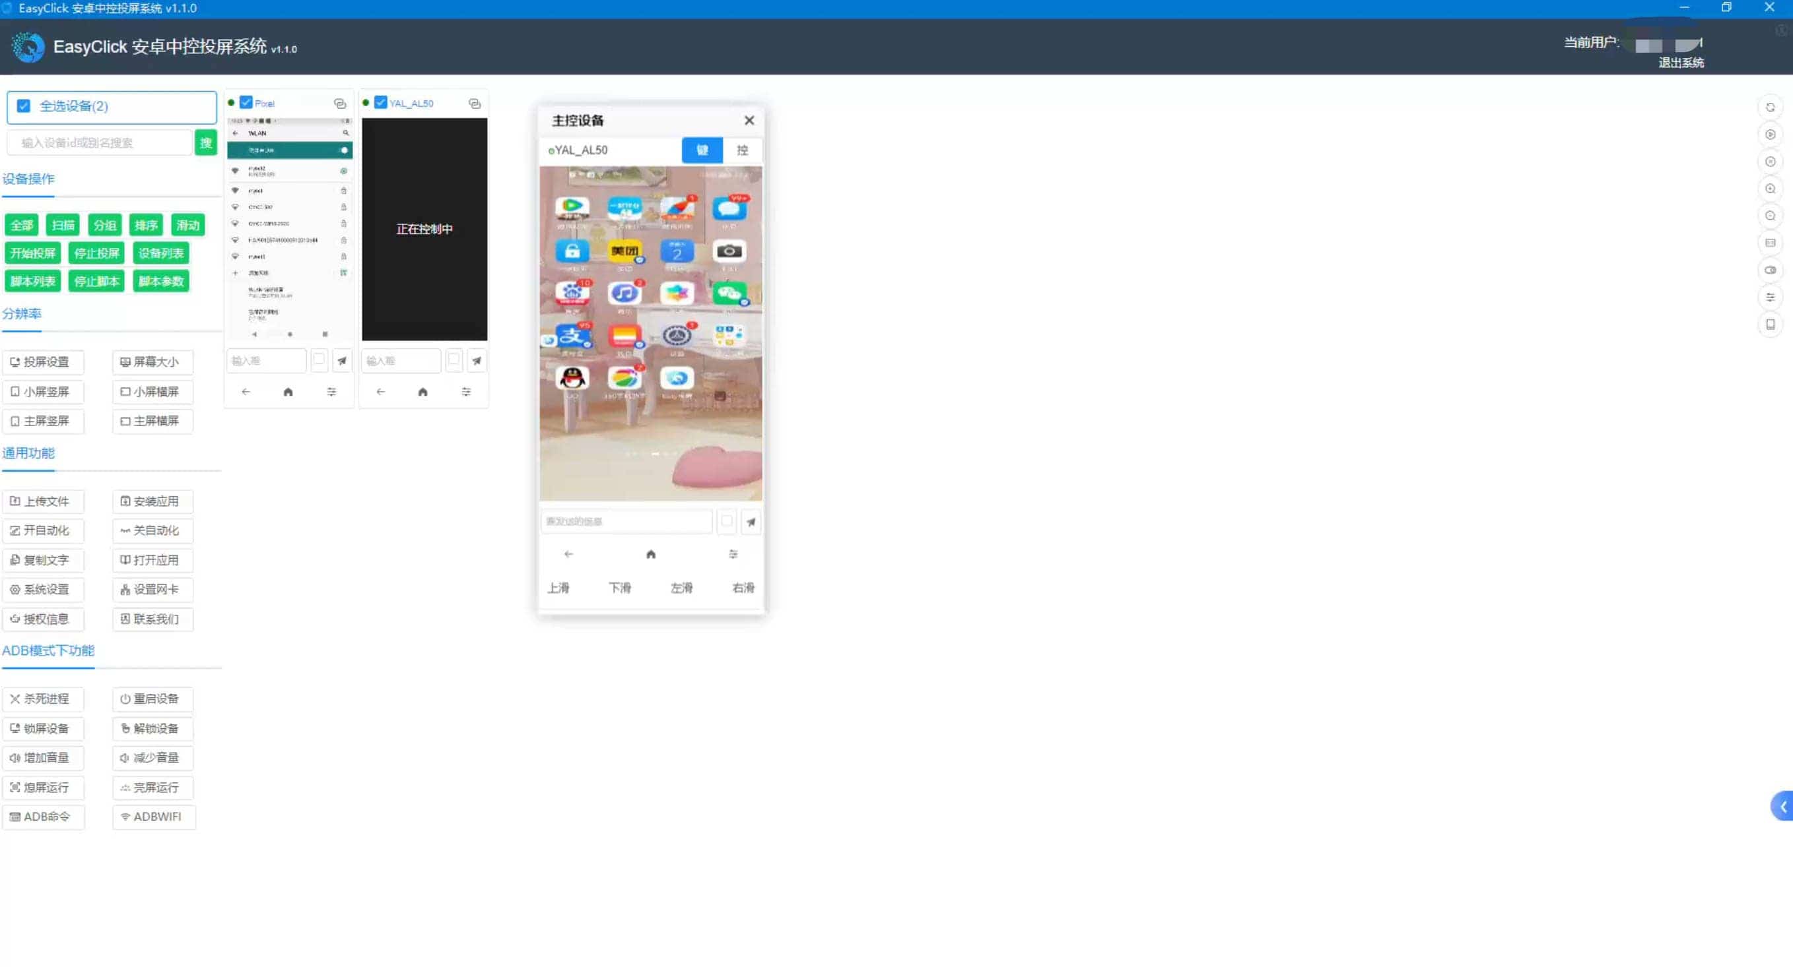This screenshot has width=1793, height=967.
Task: Click 上滑 swipe control in 主控设备
Action: (x=558, y=587)
